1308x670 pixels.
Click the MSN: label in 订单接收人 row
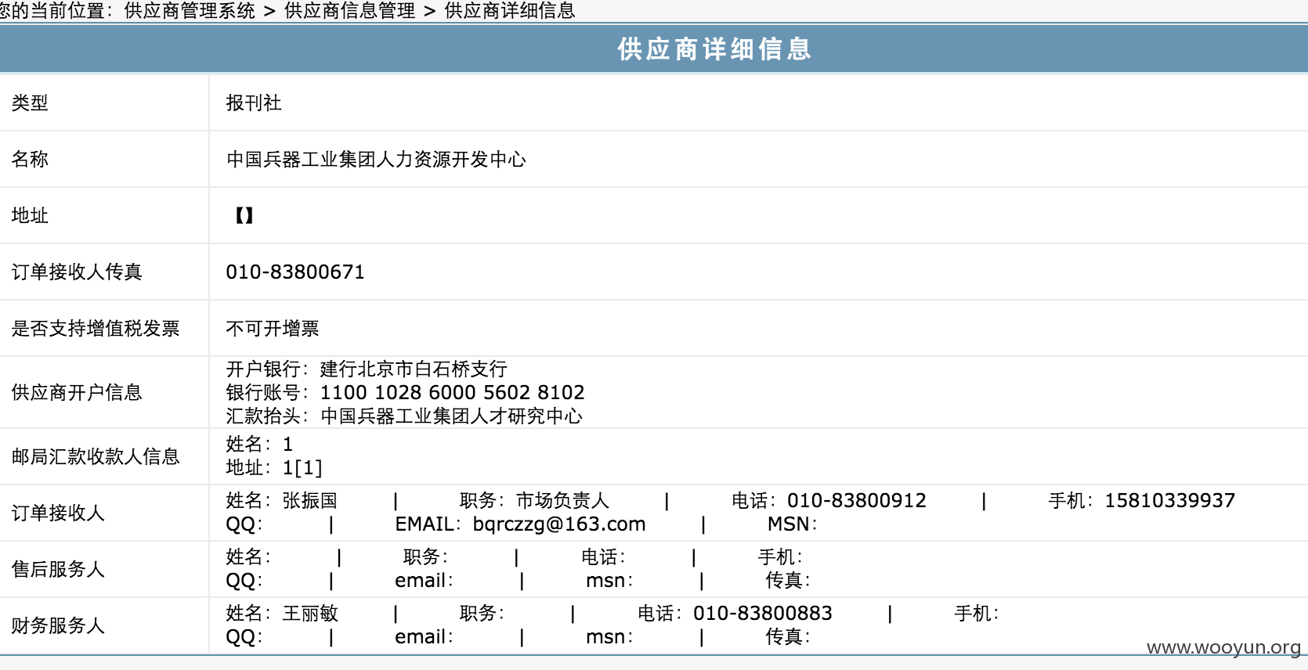click(792, 524)
